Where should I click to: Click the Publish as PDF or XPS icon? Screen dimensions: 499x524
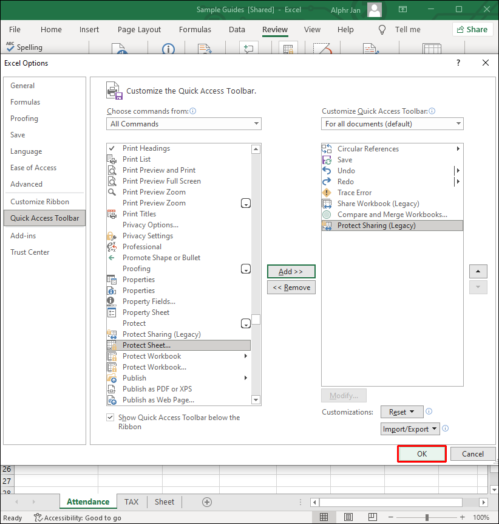(112, 389)
